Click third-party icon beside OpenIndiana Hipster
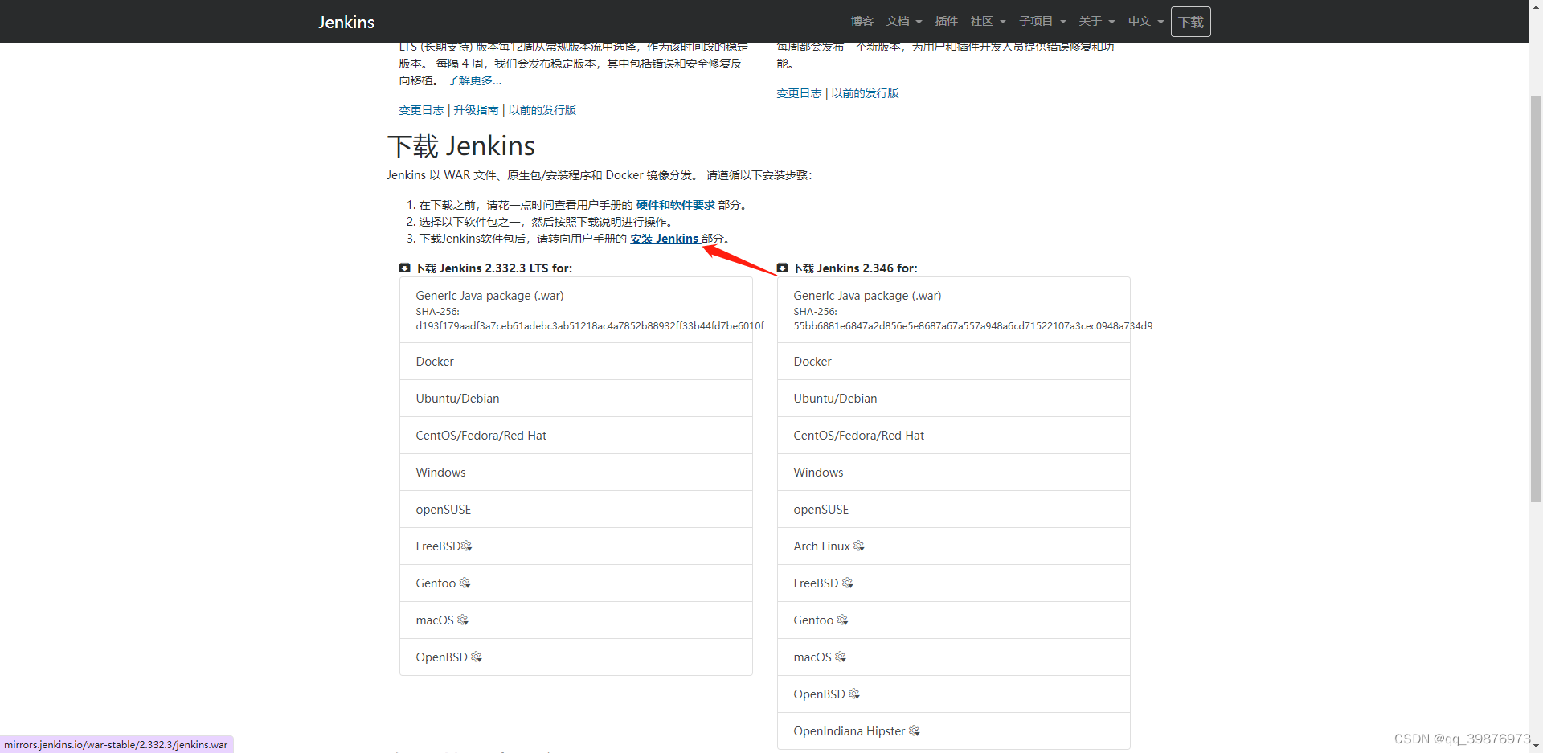This screenshot has width=1543, height=753. (915, 730)
